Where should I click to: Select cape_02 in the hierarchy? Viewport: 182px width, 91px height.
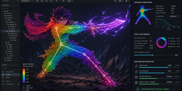(x=9, y=60)
